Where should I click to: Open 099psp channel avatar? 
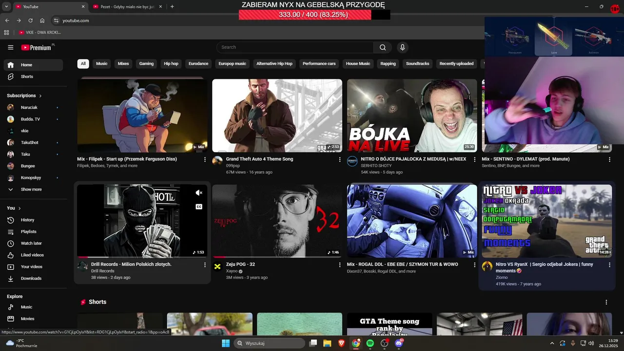click(217, 161)
